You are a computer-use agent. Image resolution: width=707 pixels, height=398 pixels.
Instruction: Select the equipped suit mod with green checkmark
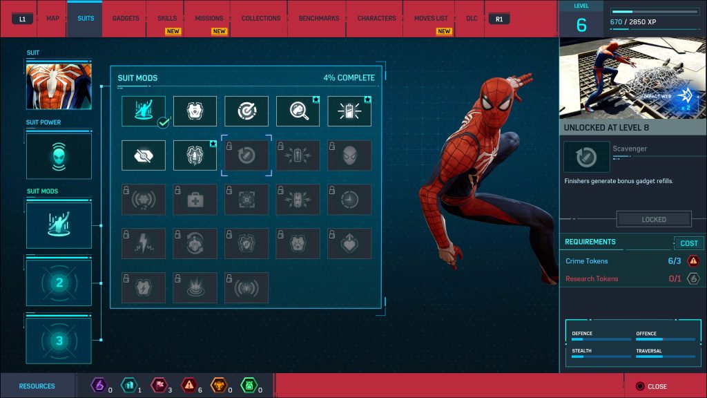[144, 111]
